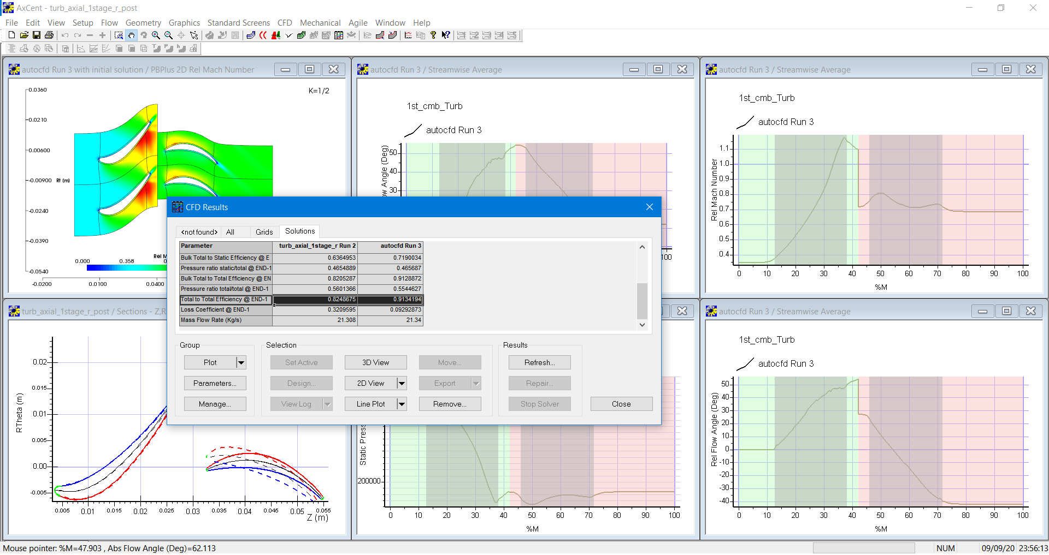
Task: Open the Mechanical menu
Action: pos(320,23)
